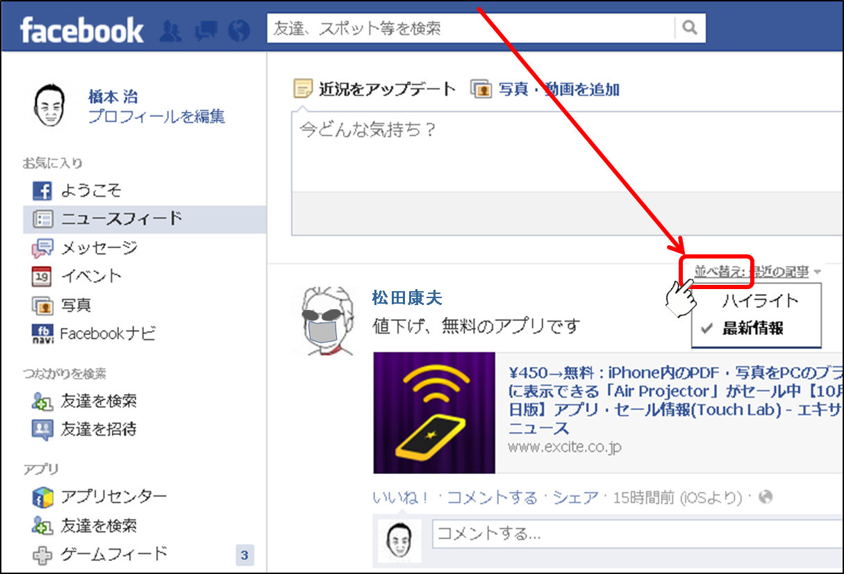Open メッセージ in the sidebar

[x=99, y=247]
